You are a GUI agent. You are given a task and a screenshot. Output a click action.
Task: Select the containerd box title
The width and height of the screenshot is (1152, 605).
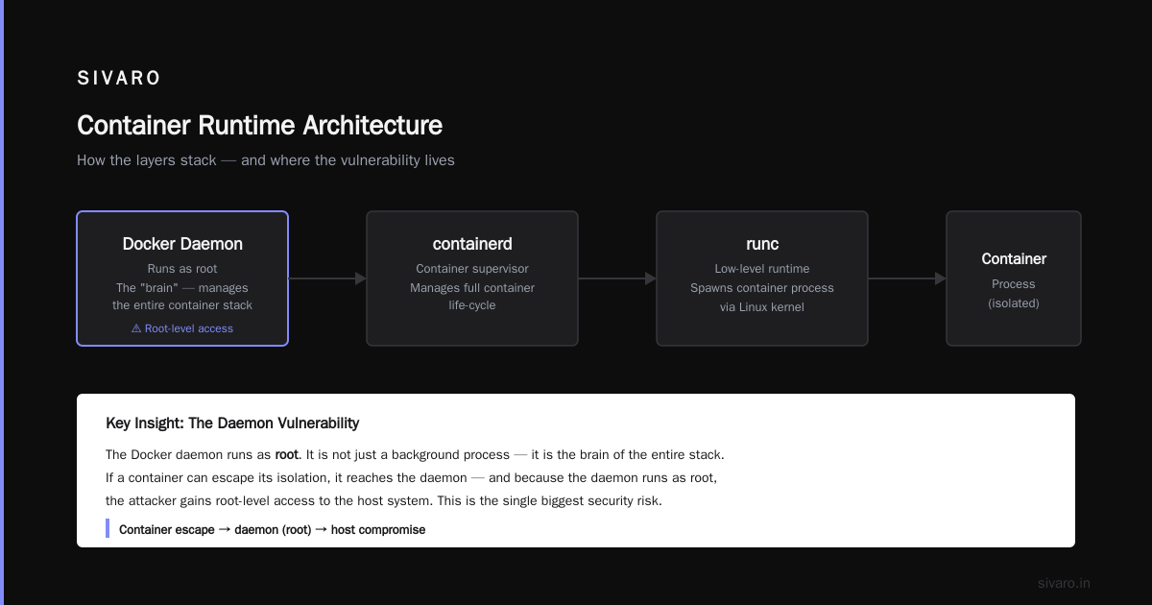coord(472,244)
